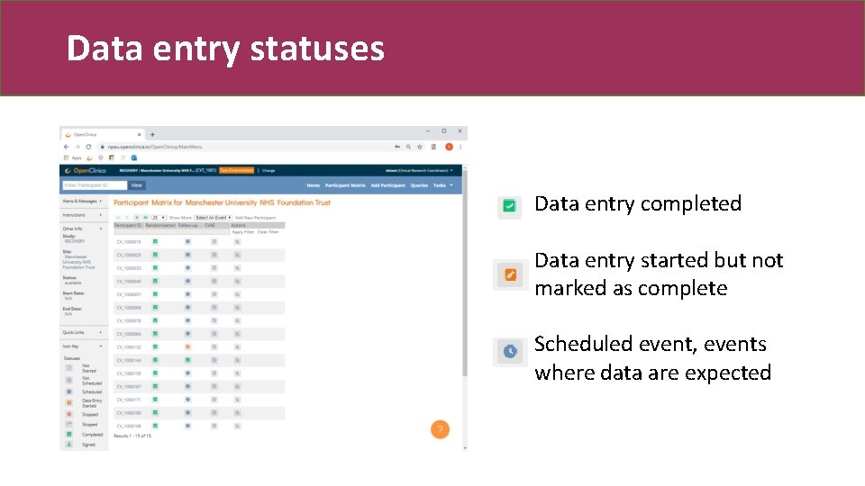The height and width of the screenshot is (486, 865).
Task: Go to the Participant Matrix menu item
Action: (x=345, y=185)
